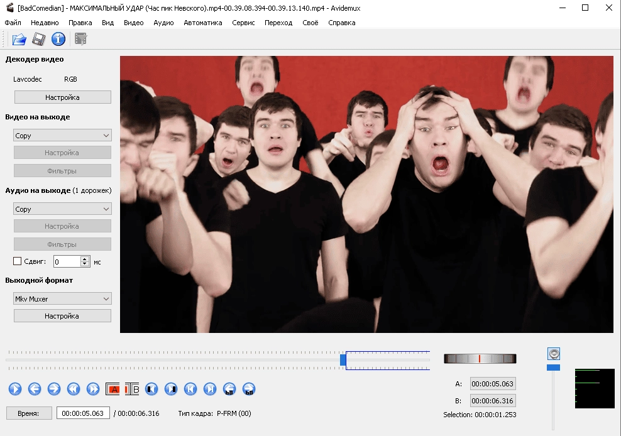Go to the next frame
621x436 pixels.
(x=54, y=389)
